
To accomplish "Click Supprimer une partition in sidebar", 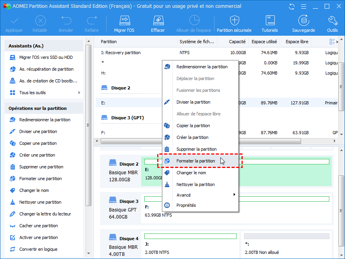I will [x=41, y=167].
